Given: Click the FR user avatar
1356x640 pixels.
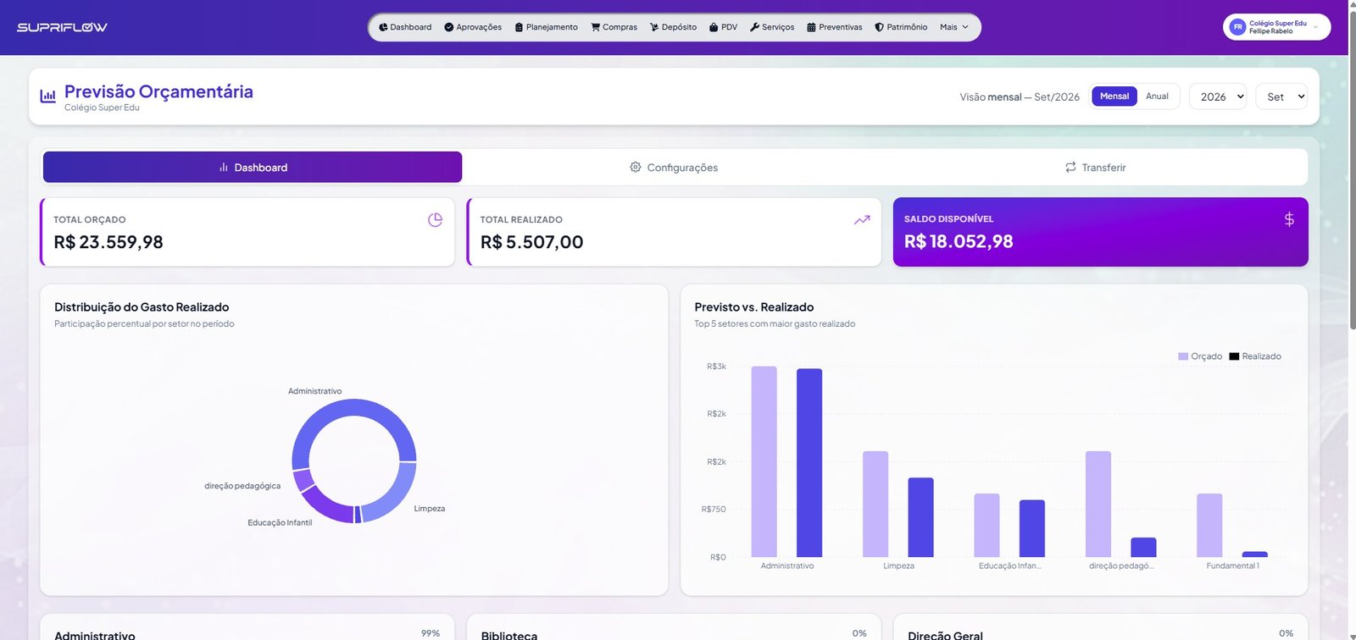Looking at the screenshot, I should point(1237,27).
